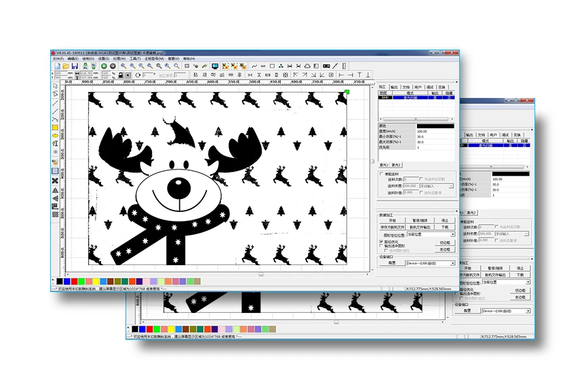Click the rotate circular arrow icon

tap(138, 75)
